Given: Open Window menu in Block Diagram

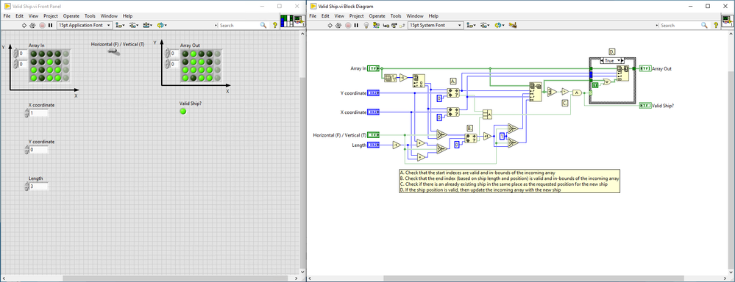Looking at the screenshot, I should click(415, 16).
